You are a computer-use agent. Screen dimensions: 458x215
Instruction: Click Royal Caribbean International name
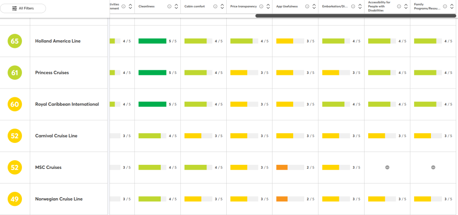(x=67, y=104)
